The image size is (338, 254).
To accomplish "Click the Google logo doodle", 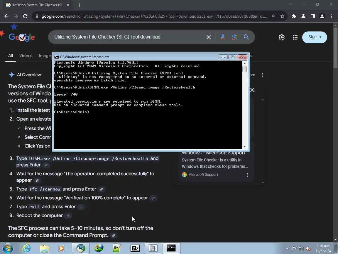I will point(21,37).
